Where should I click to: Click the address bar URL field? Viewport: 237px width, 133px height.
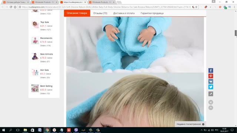106,7
